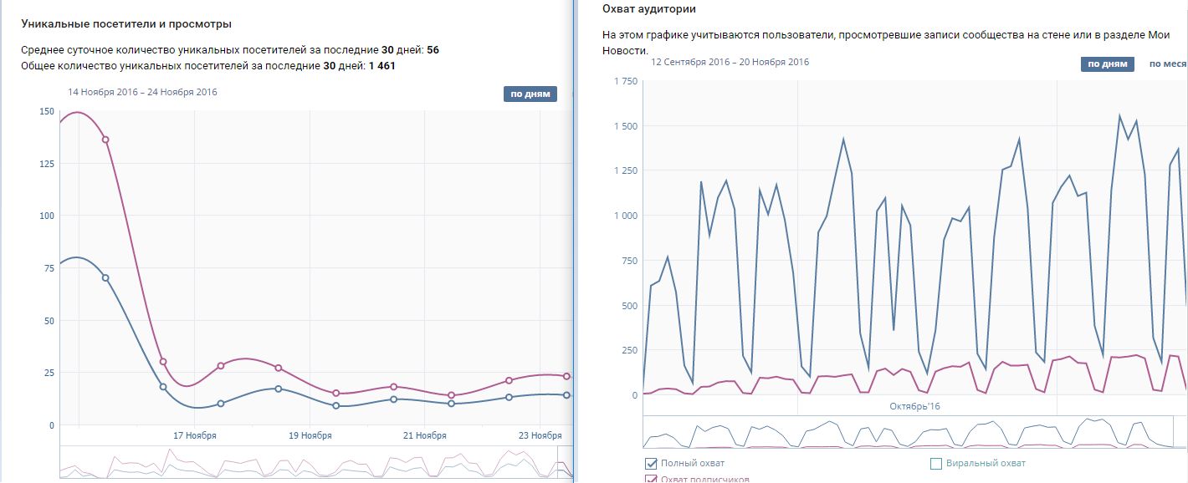
Task: Click the Охват аудитории heading
Action: [x=648, y=8]
